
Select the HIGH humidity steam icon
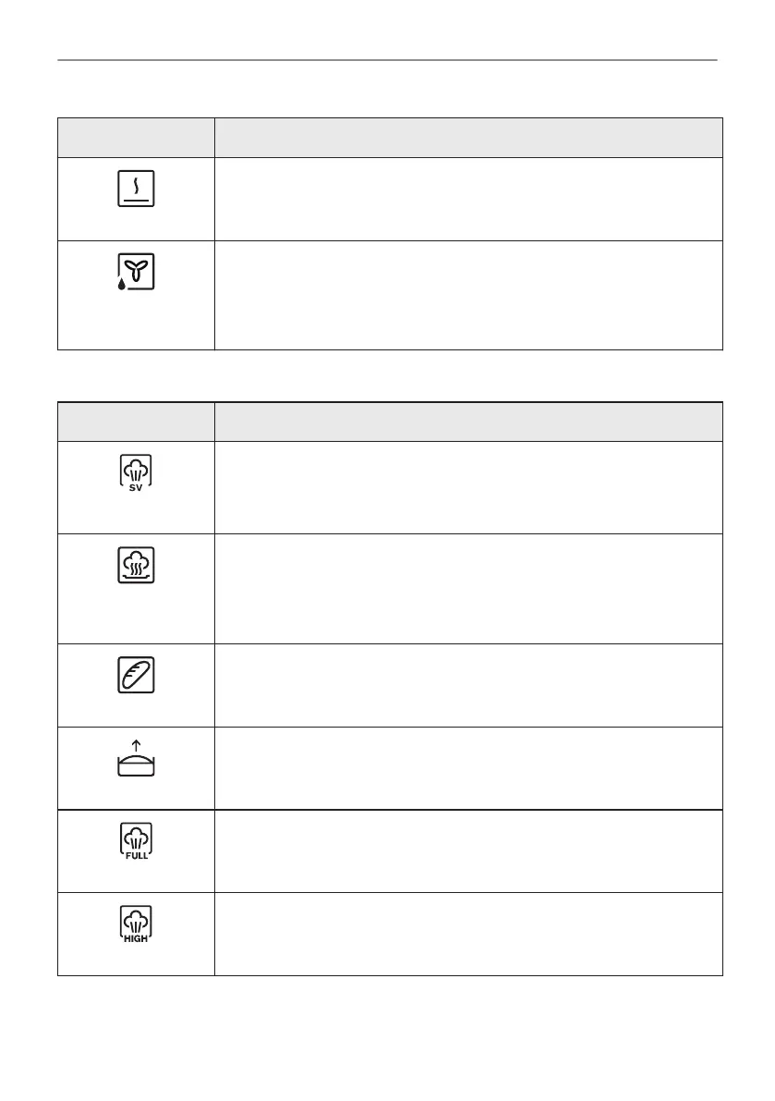coord(137,924)
